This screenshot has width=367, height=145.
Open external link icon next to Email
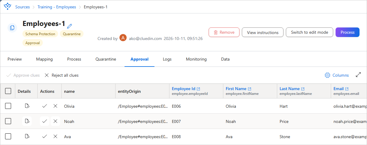[347, 89]
